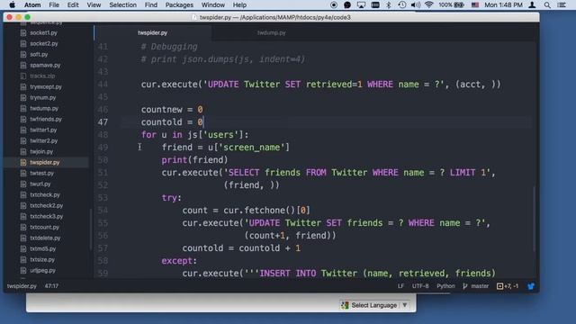Screen dimensions: 576x324
Task: Open the Select Language dropdown behind Atom
Action: (x=374, y=305)
